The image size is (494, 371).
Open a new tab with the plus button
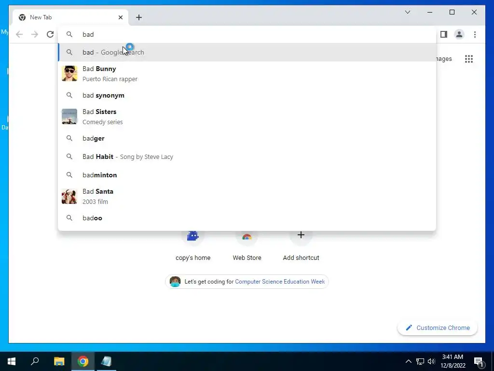(139, 17)
